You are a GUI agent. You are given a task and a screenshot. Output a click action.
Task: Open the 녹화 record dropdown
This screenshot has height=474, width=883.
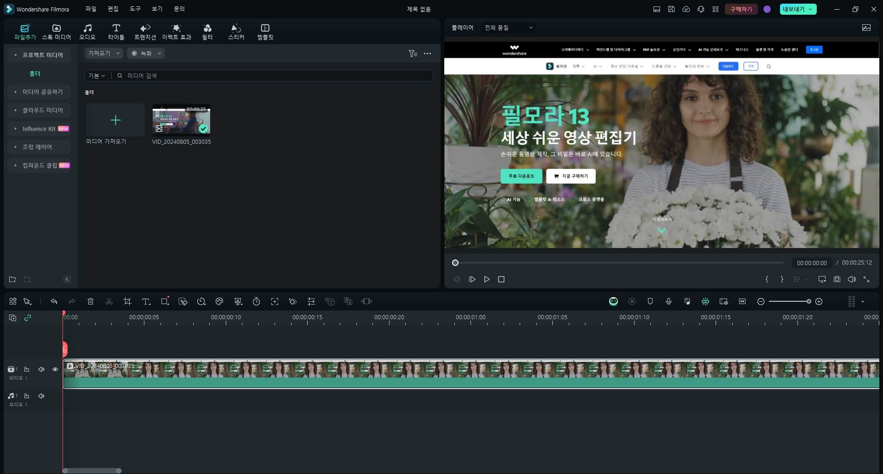click(146, 53)
